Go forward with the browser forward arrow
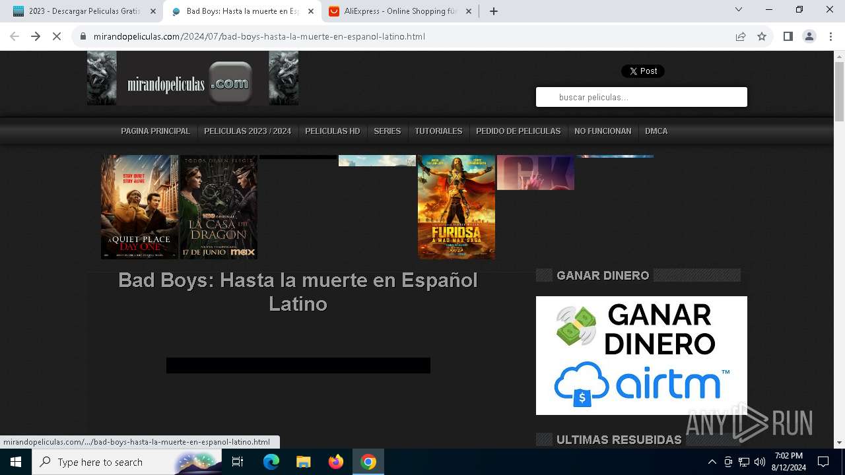This screenshot has width=845, height=475. coord(36,36)
